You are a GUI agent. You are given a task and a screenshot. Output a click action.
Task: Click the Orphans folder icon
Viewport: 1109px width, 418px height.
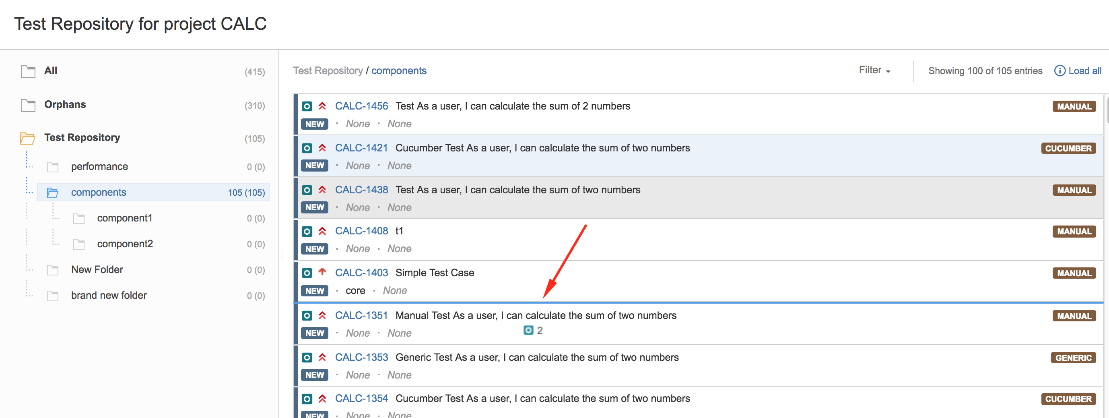pos(28,105)
